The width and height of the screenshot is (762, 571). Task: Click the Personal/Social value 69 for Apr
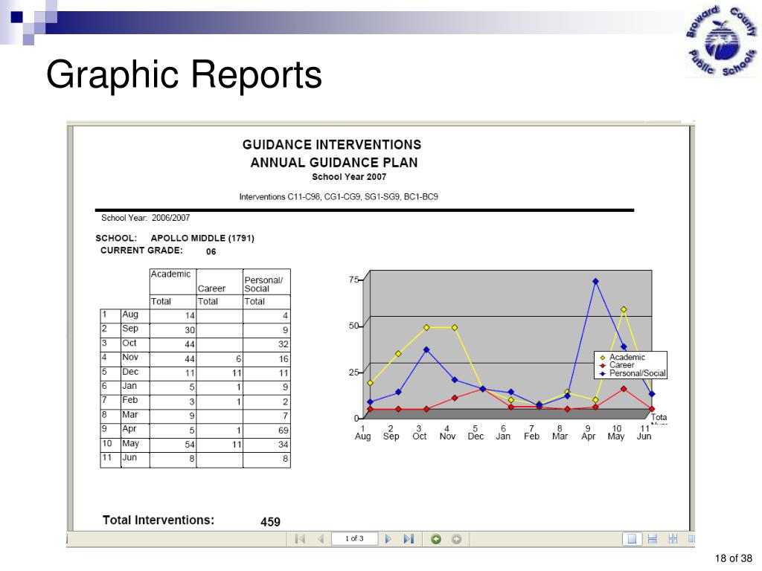pyautogui.click(x=284, y=430)
